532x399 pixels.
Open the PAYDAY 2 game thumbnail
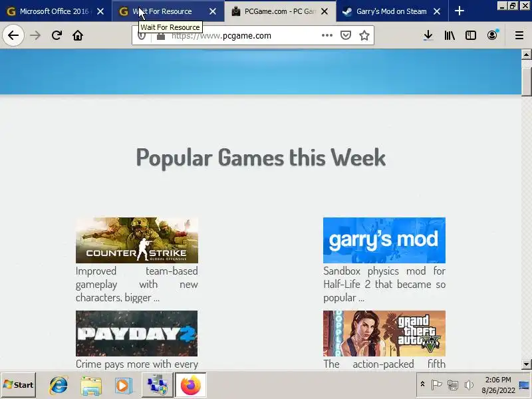(x=136, y=333)
